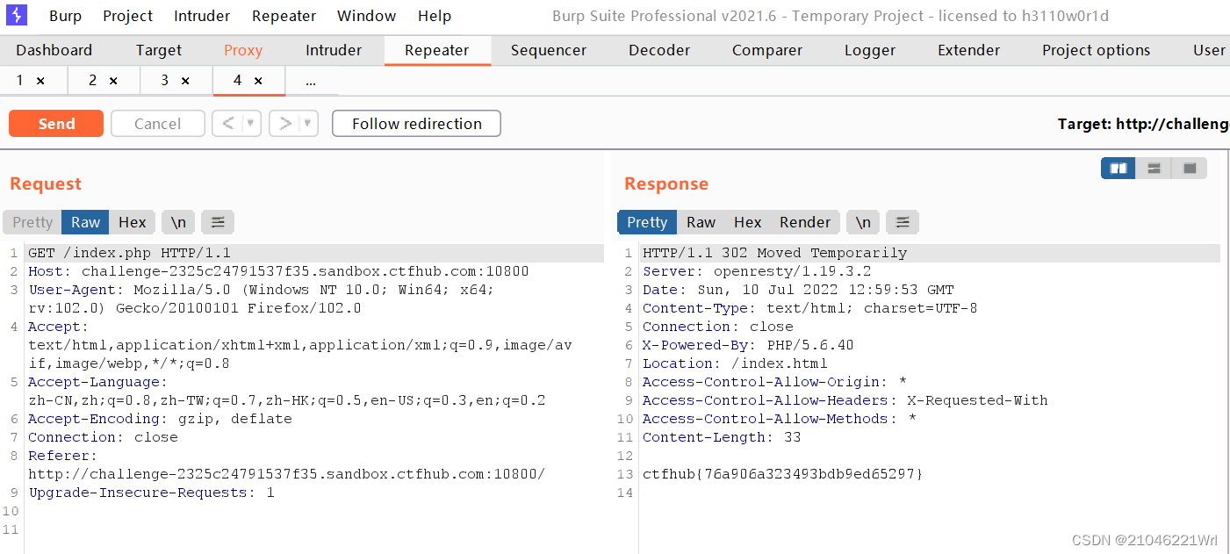
Task: Switch to the Comparer tab
Action: (767, 50)
